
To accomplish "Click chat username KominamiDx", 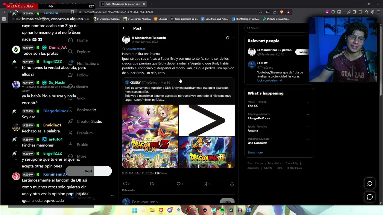I will tap(55, 174).
